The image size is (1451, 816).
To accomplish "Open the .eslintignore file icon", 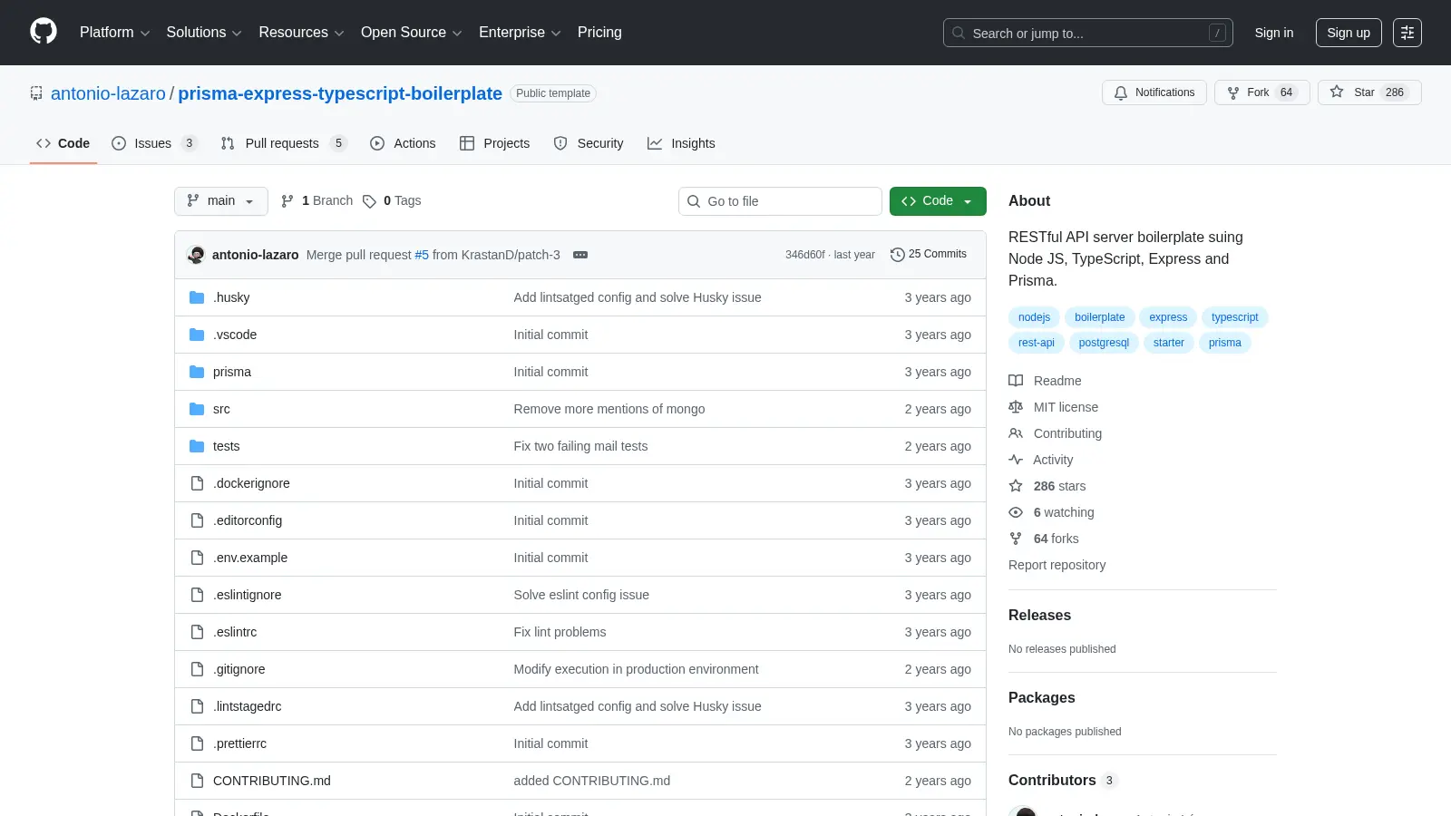I will 197,595.
